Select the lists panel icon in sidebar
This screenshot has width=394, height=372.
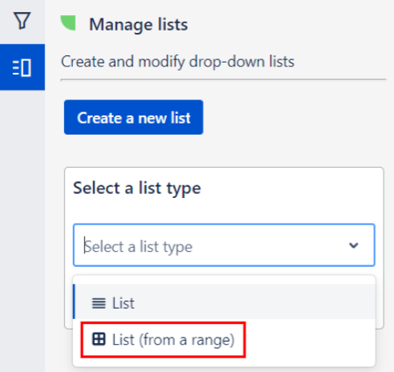[22, 67]
